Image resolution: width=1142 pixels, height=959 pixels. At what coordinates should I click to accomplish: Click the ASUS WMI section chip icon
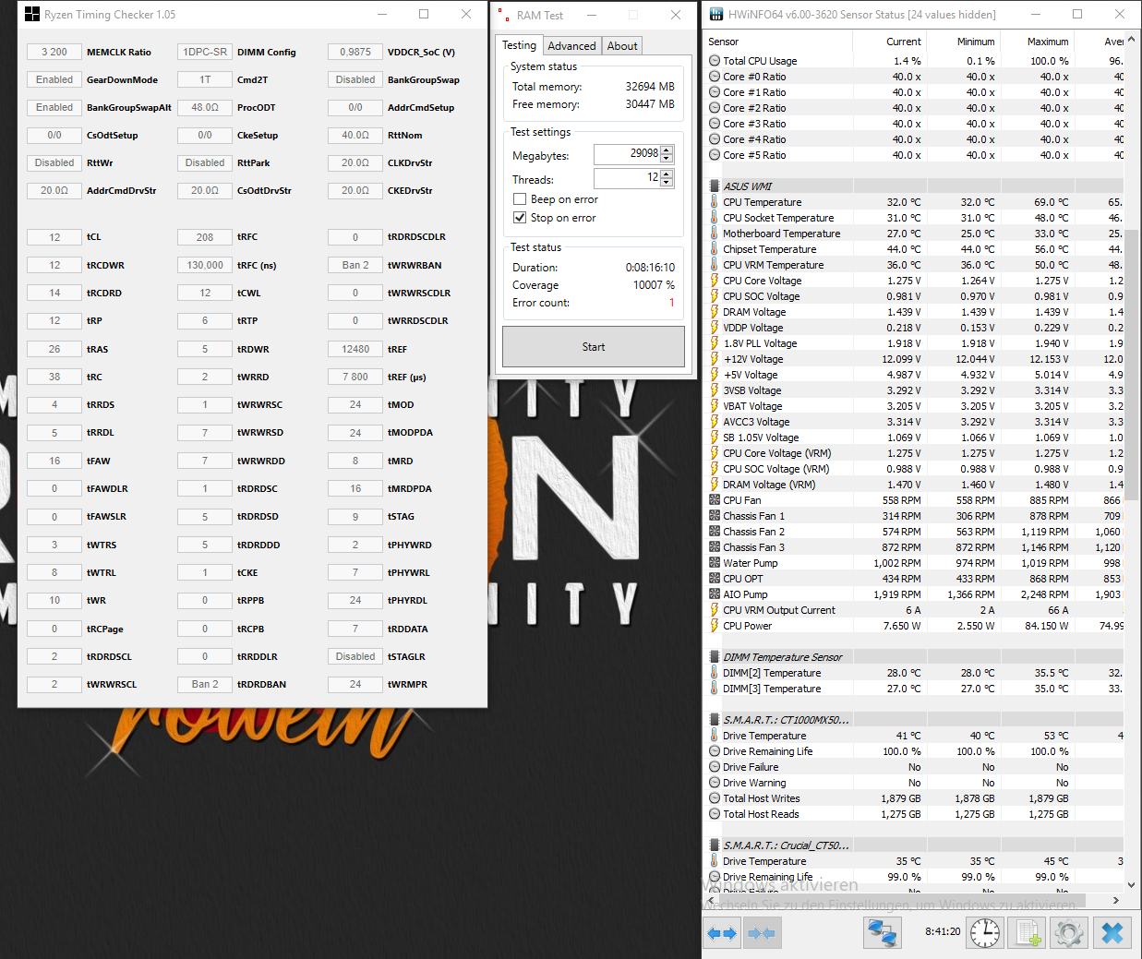click(714, 186)
